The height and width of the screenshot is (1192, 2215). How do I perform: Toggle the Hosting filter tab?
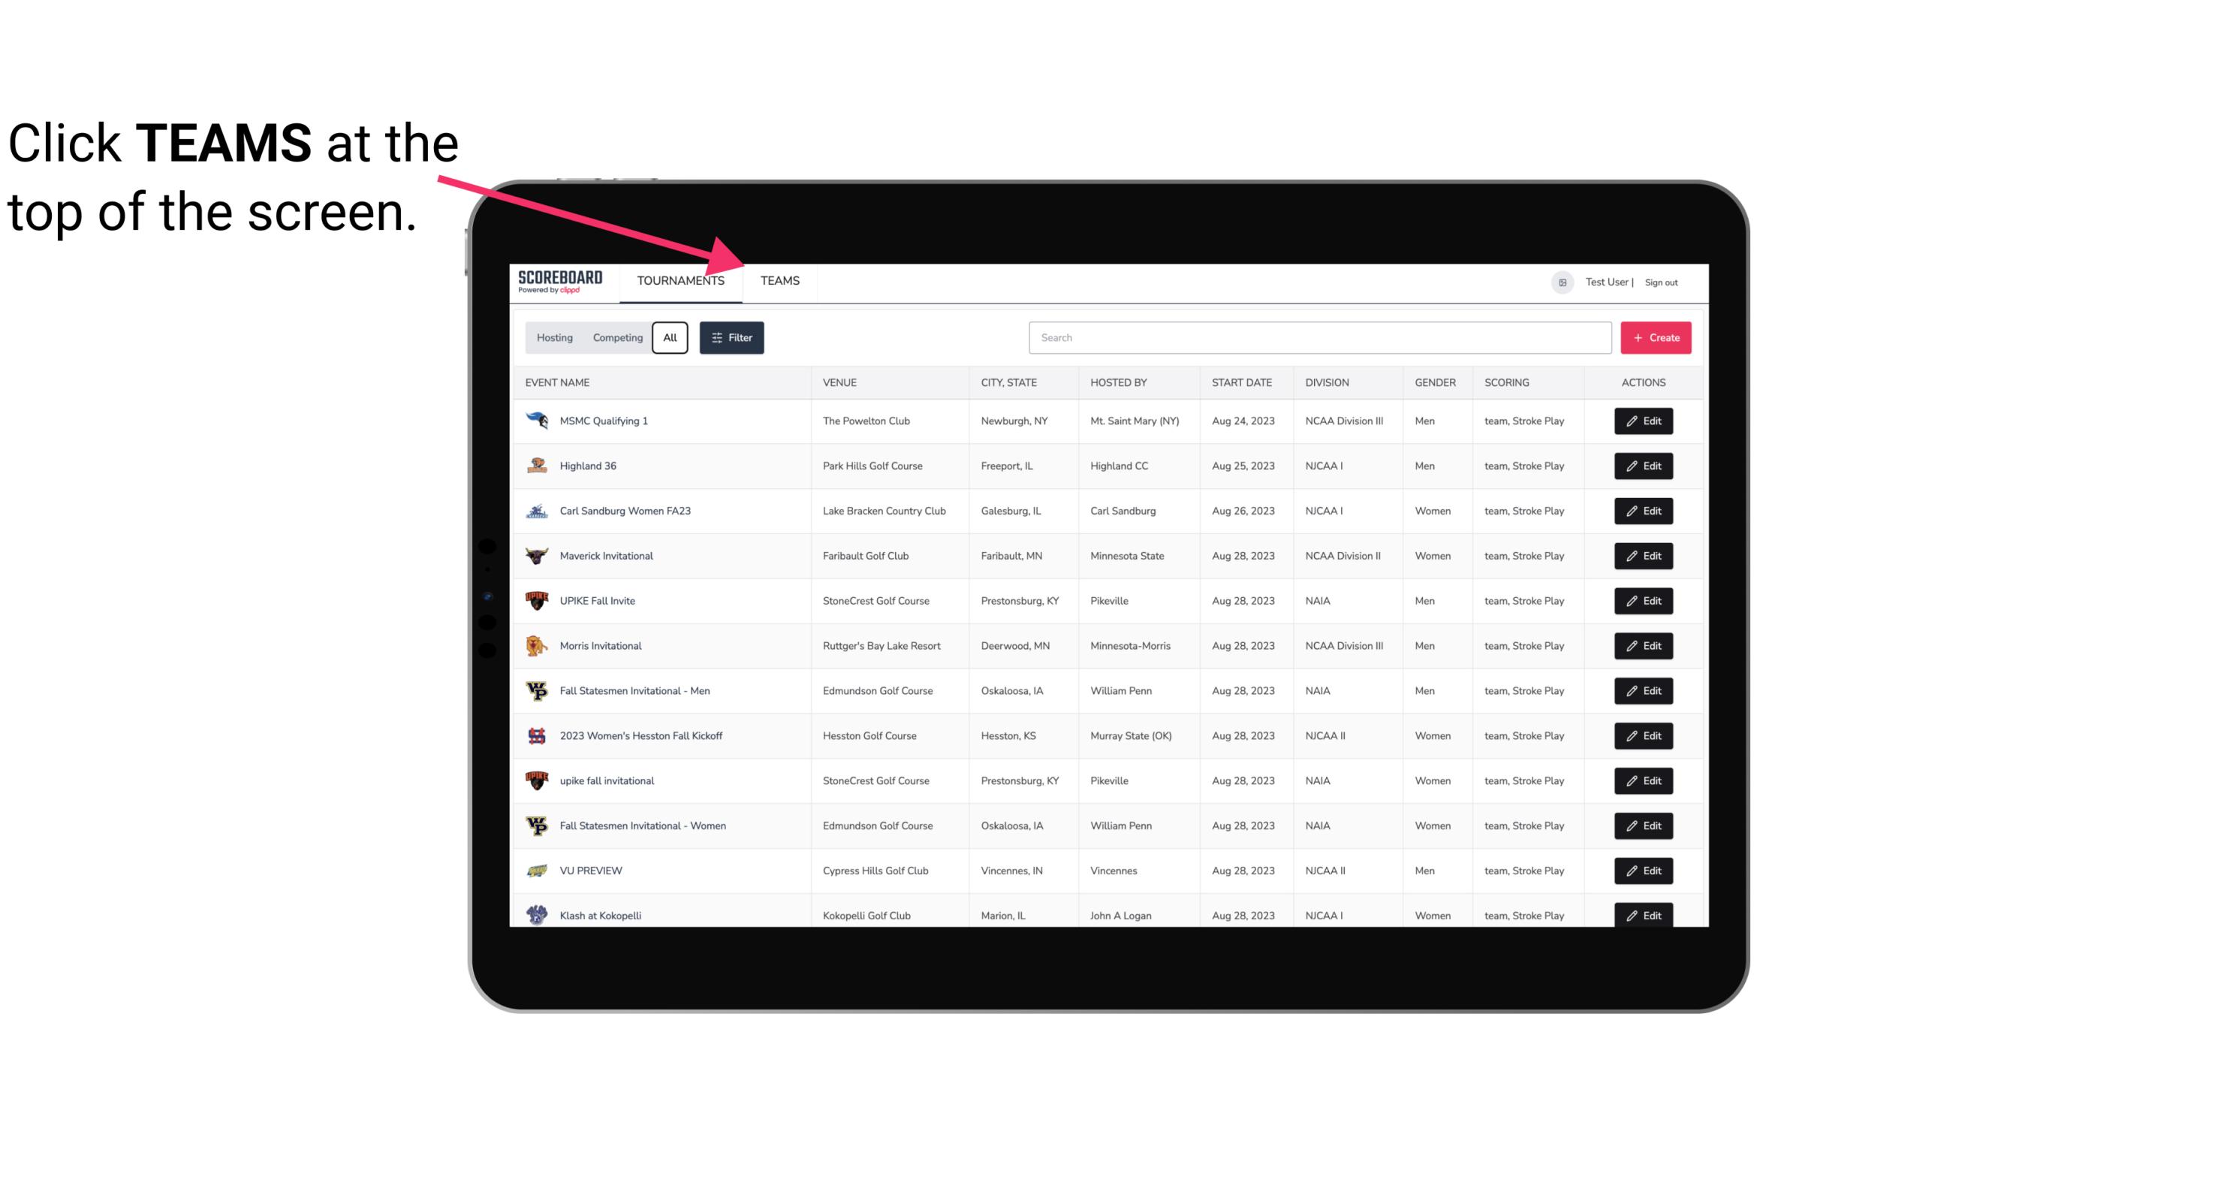[553, 338]
